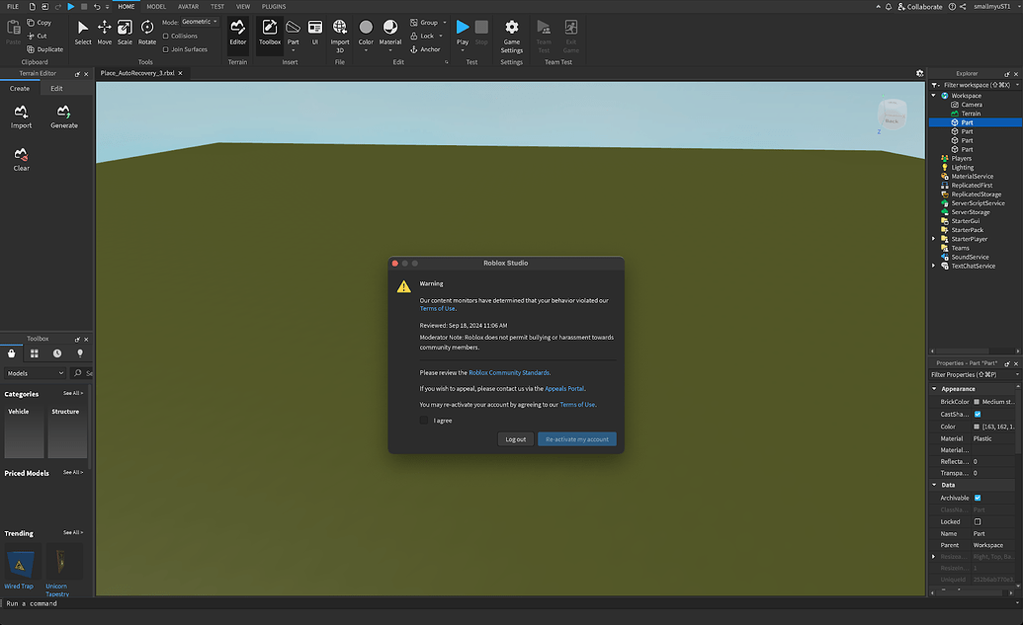Toggle Anchor on the selection
This screenshot has height=625, width=1023.
[426, 48]
